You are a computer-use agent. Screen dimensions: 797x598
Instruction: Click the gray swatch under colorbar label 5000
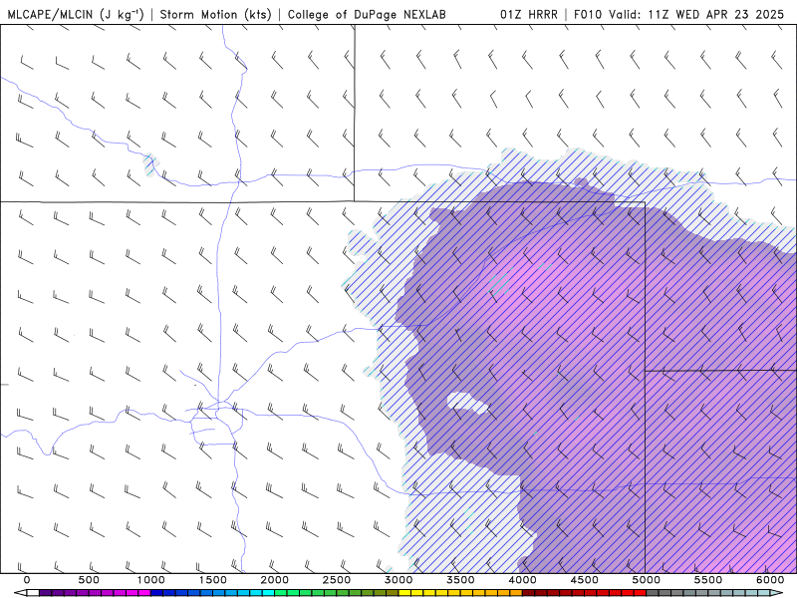pyautogui.click(x=653, y=593)
